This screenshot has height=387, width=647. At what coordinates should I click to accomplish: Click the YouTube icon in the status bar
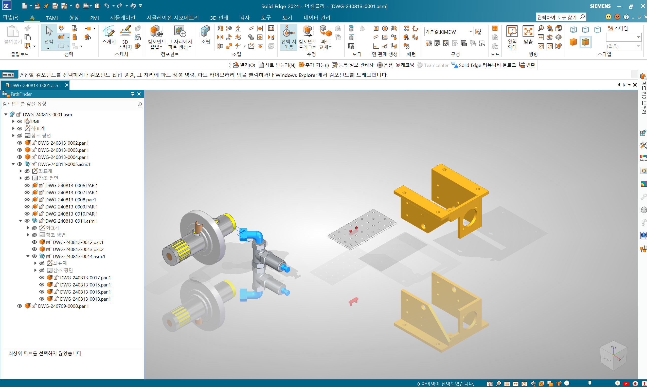[626, 384]
